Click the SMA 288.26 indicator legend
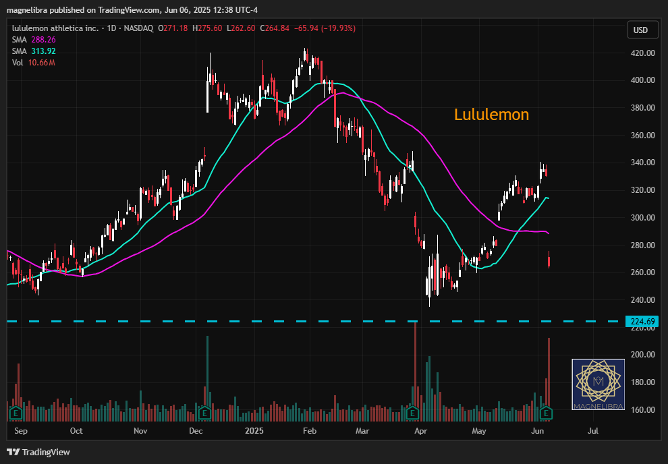The image size is (668, 464). coord(34,40)
